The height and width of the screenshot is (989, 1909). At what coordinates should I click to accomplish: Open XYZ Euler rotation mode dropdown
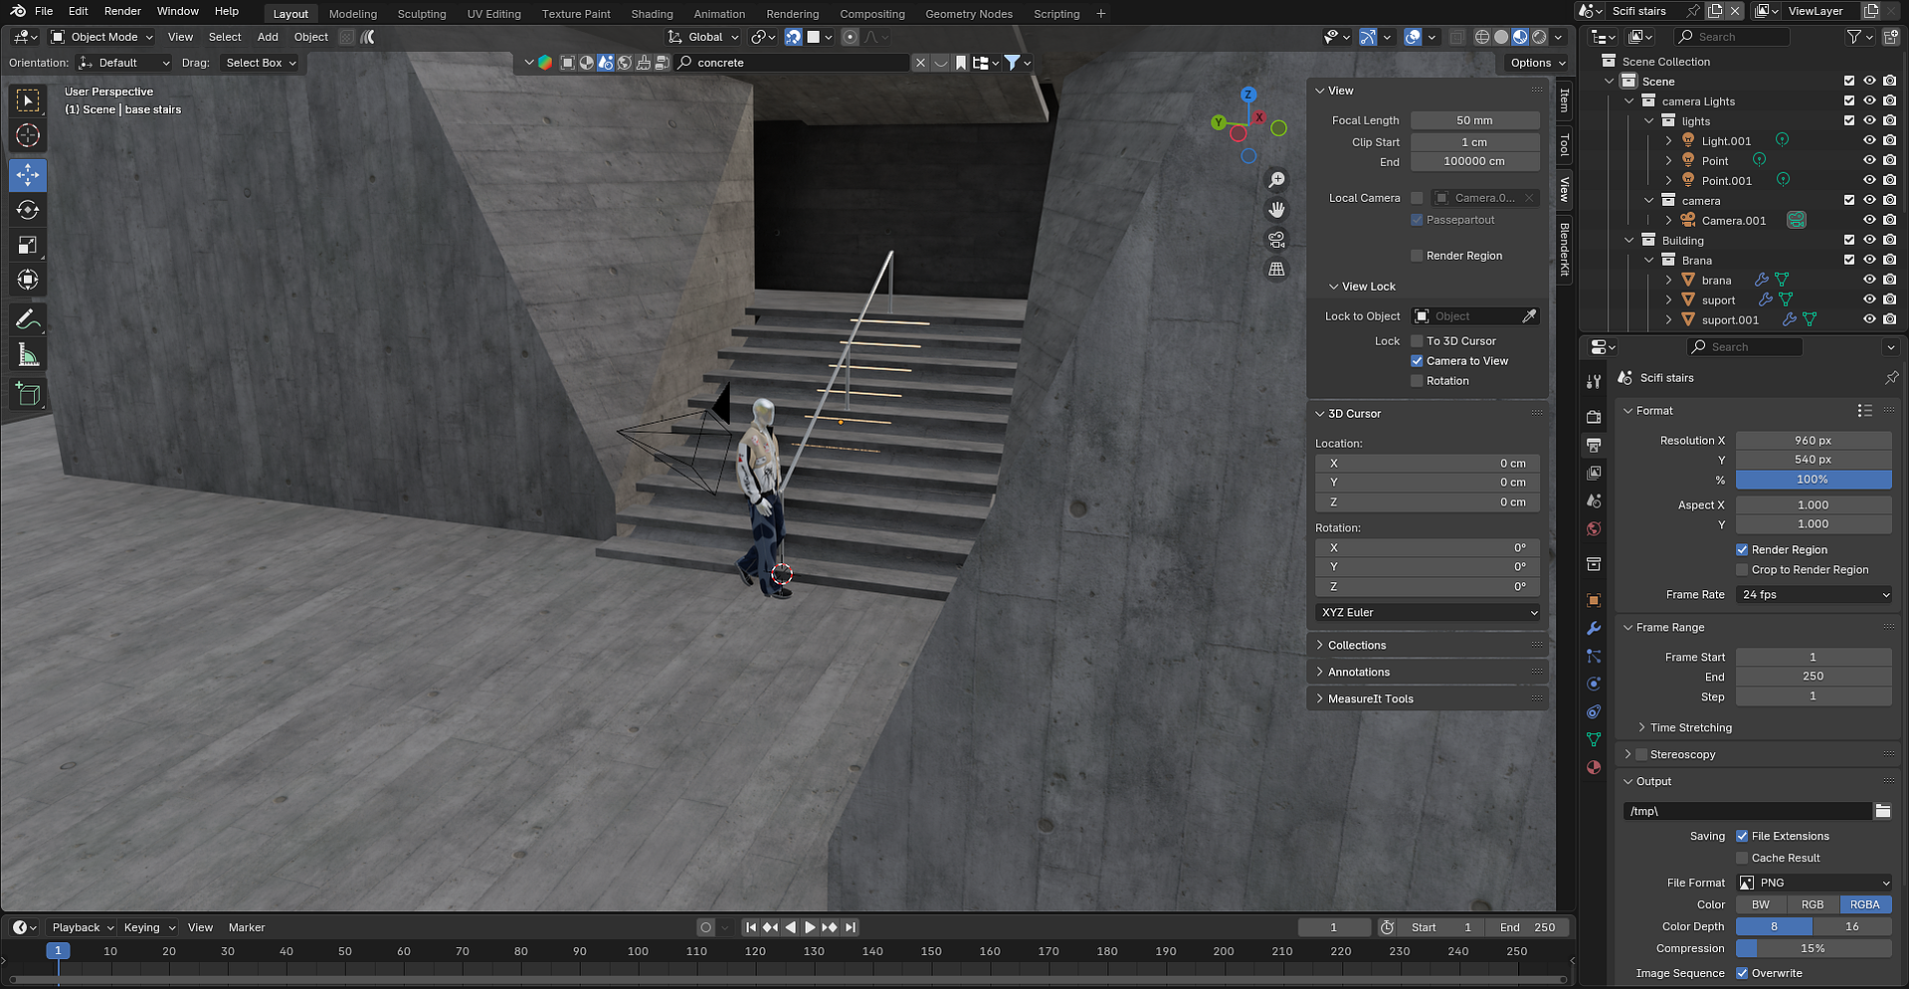point(1428,612)
